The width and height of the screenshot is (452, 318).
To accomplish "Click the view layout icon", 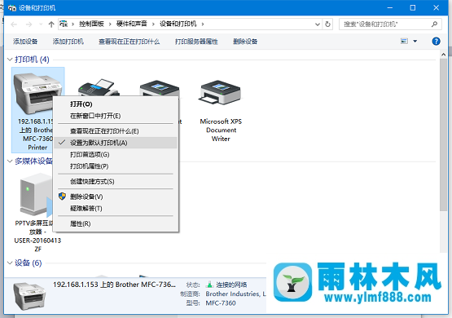I will tap(404, 42).
